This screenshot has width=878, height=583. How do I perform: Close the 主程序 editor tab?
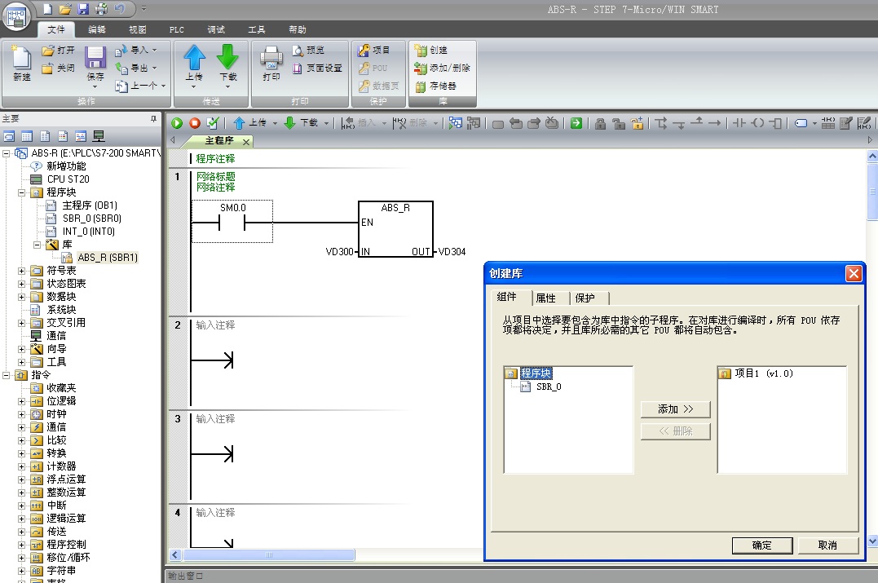[246, 142]
